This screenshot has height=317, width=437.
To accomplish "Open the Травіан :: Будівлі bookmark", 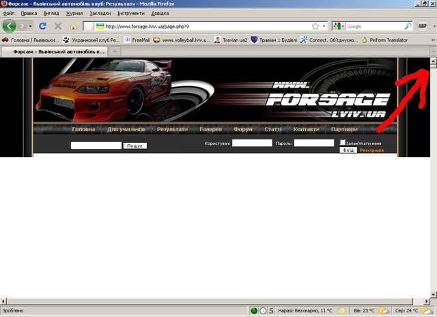I will (274, 40).
